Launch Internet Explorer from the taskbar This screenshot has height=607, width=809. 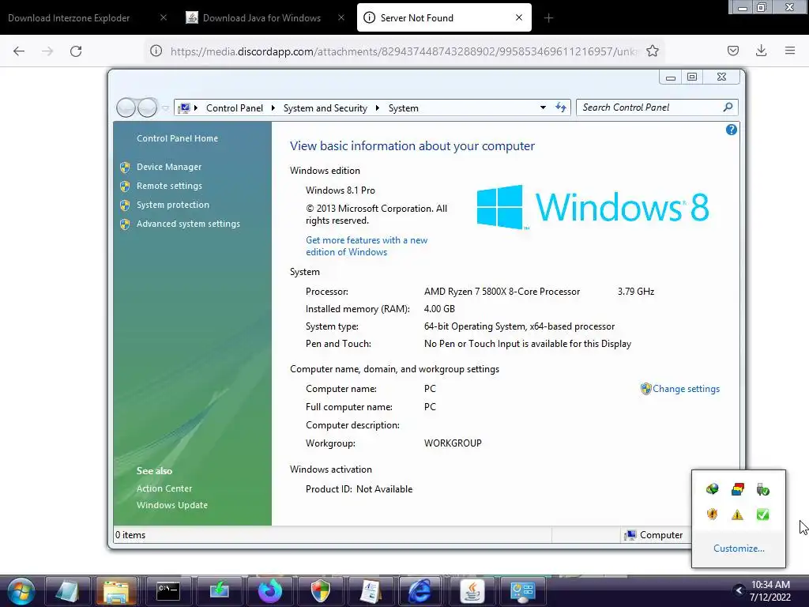pos(421,591)
